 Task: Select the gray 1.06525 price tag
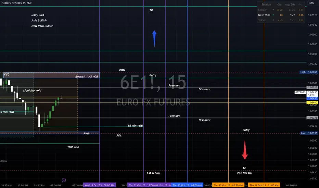(x=312, y=88)
